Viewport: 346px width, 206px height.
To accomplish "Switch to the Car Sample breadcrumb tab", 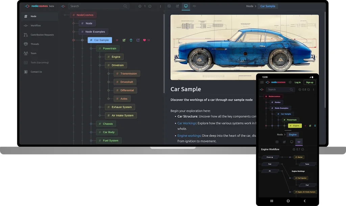I will point(267,6).
